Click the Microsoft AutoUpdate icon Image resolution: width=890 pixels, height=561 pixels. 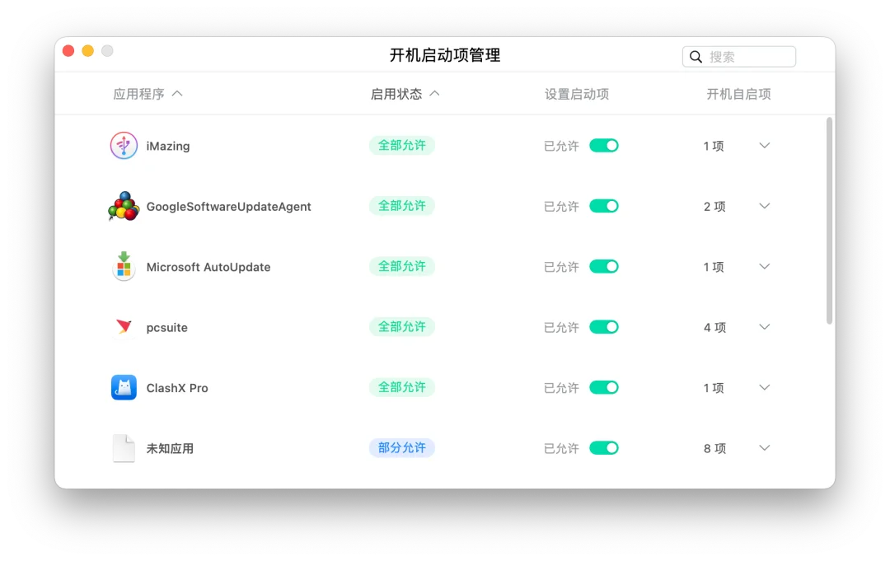click(124, 266)
